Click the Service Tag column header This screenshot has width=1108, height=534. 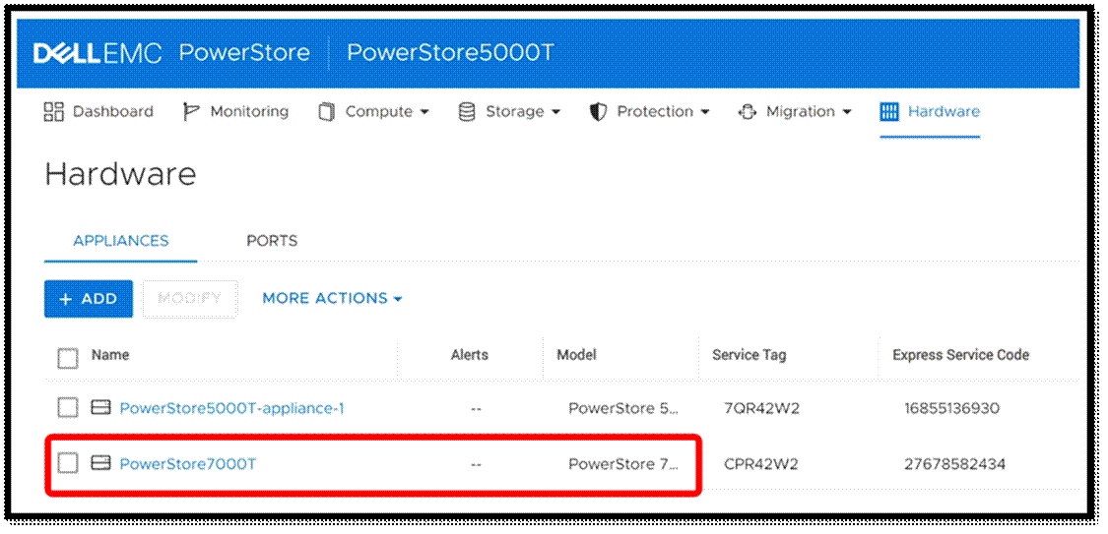coord(749,355)
